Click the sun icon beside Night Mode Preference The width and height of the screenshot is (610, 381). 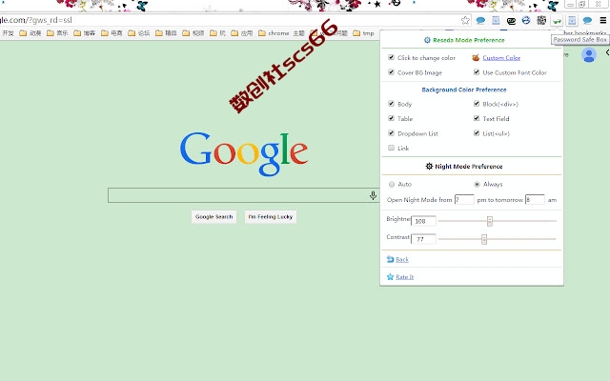429,166
